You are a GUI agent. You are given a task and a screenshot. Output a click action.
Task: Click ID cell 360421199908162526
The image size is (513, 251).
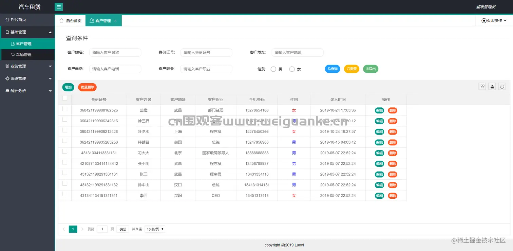pyautogui.click(x=99, y=110)
